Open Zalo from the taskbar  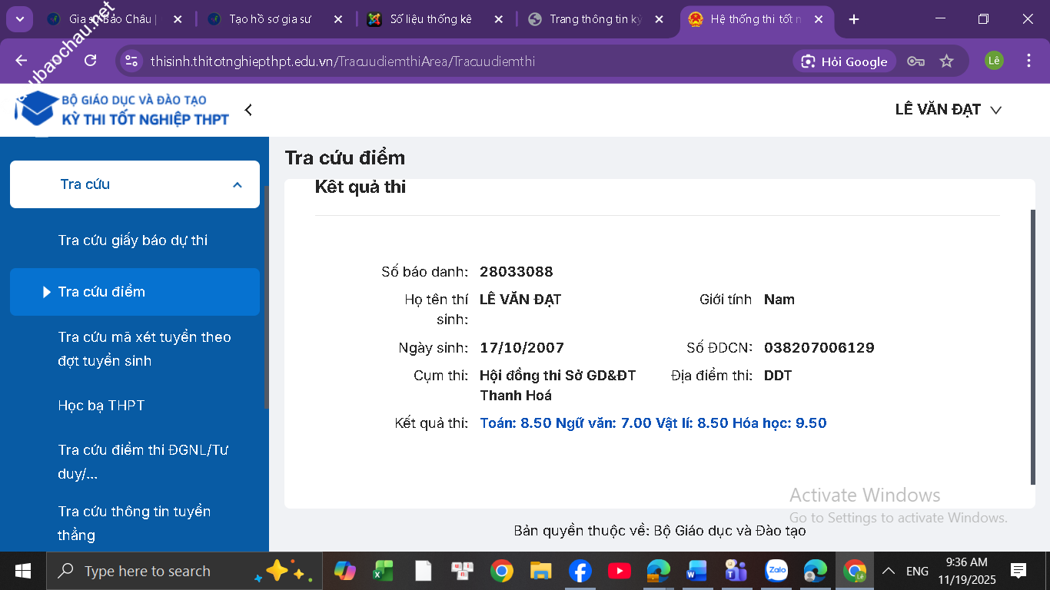pos(776,571)
